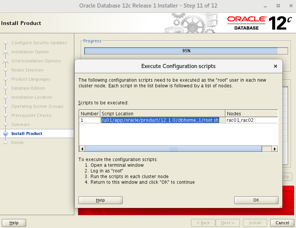Click the Nodes column header

251,113
